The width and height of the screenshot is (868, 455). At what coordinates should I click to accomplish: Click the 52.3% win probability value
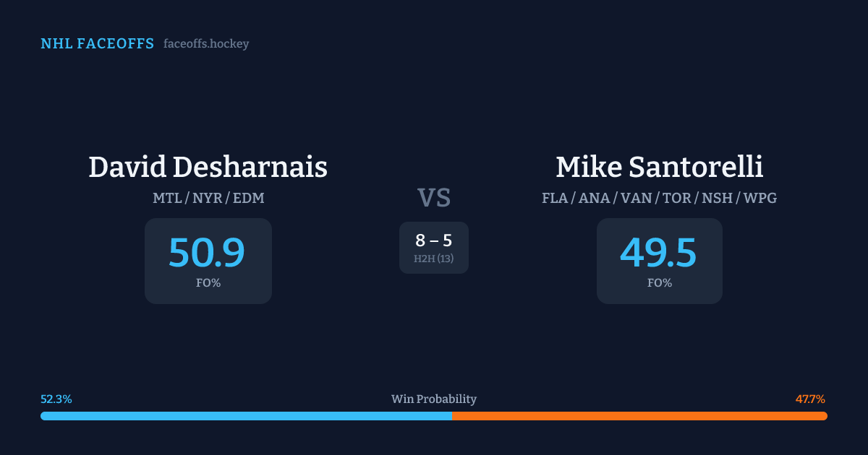click(56, 399)
